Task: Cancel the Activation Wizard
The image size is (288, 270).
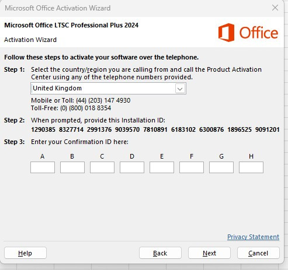Action: [258, 253]
